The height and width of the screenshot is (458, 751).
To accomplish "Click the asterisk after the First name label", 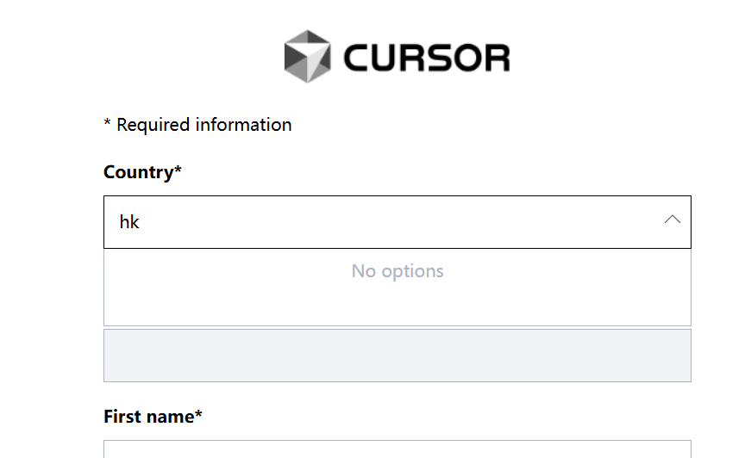I will (x=199, y=415).
